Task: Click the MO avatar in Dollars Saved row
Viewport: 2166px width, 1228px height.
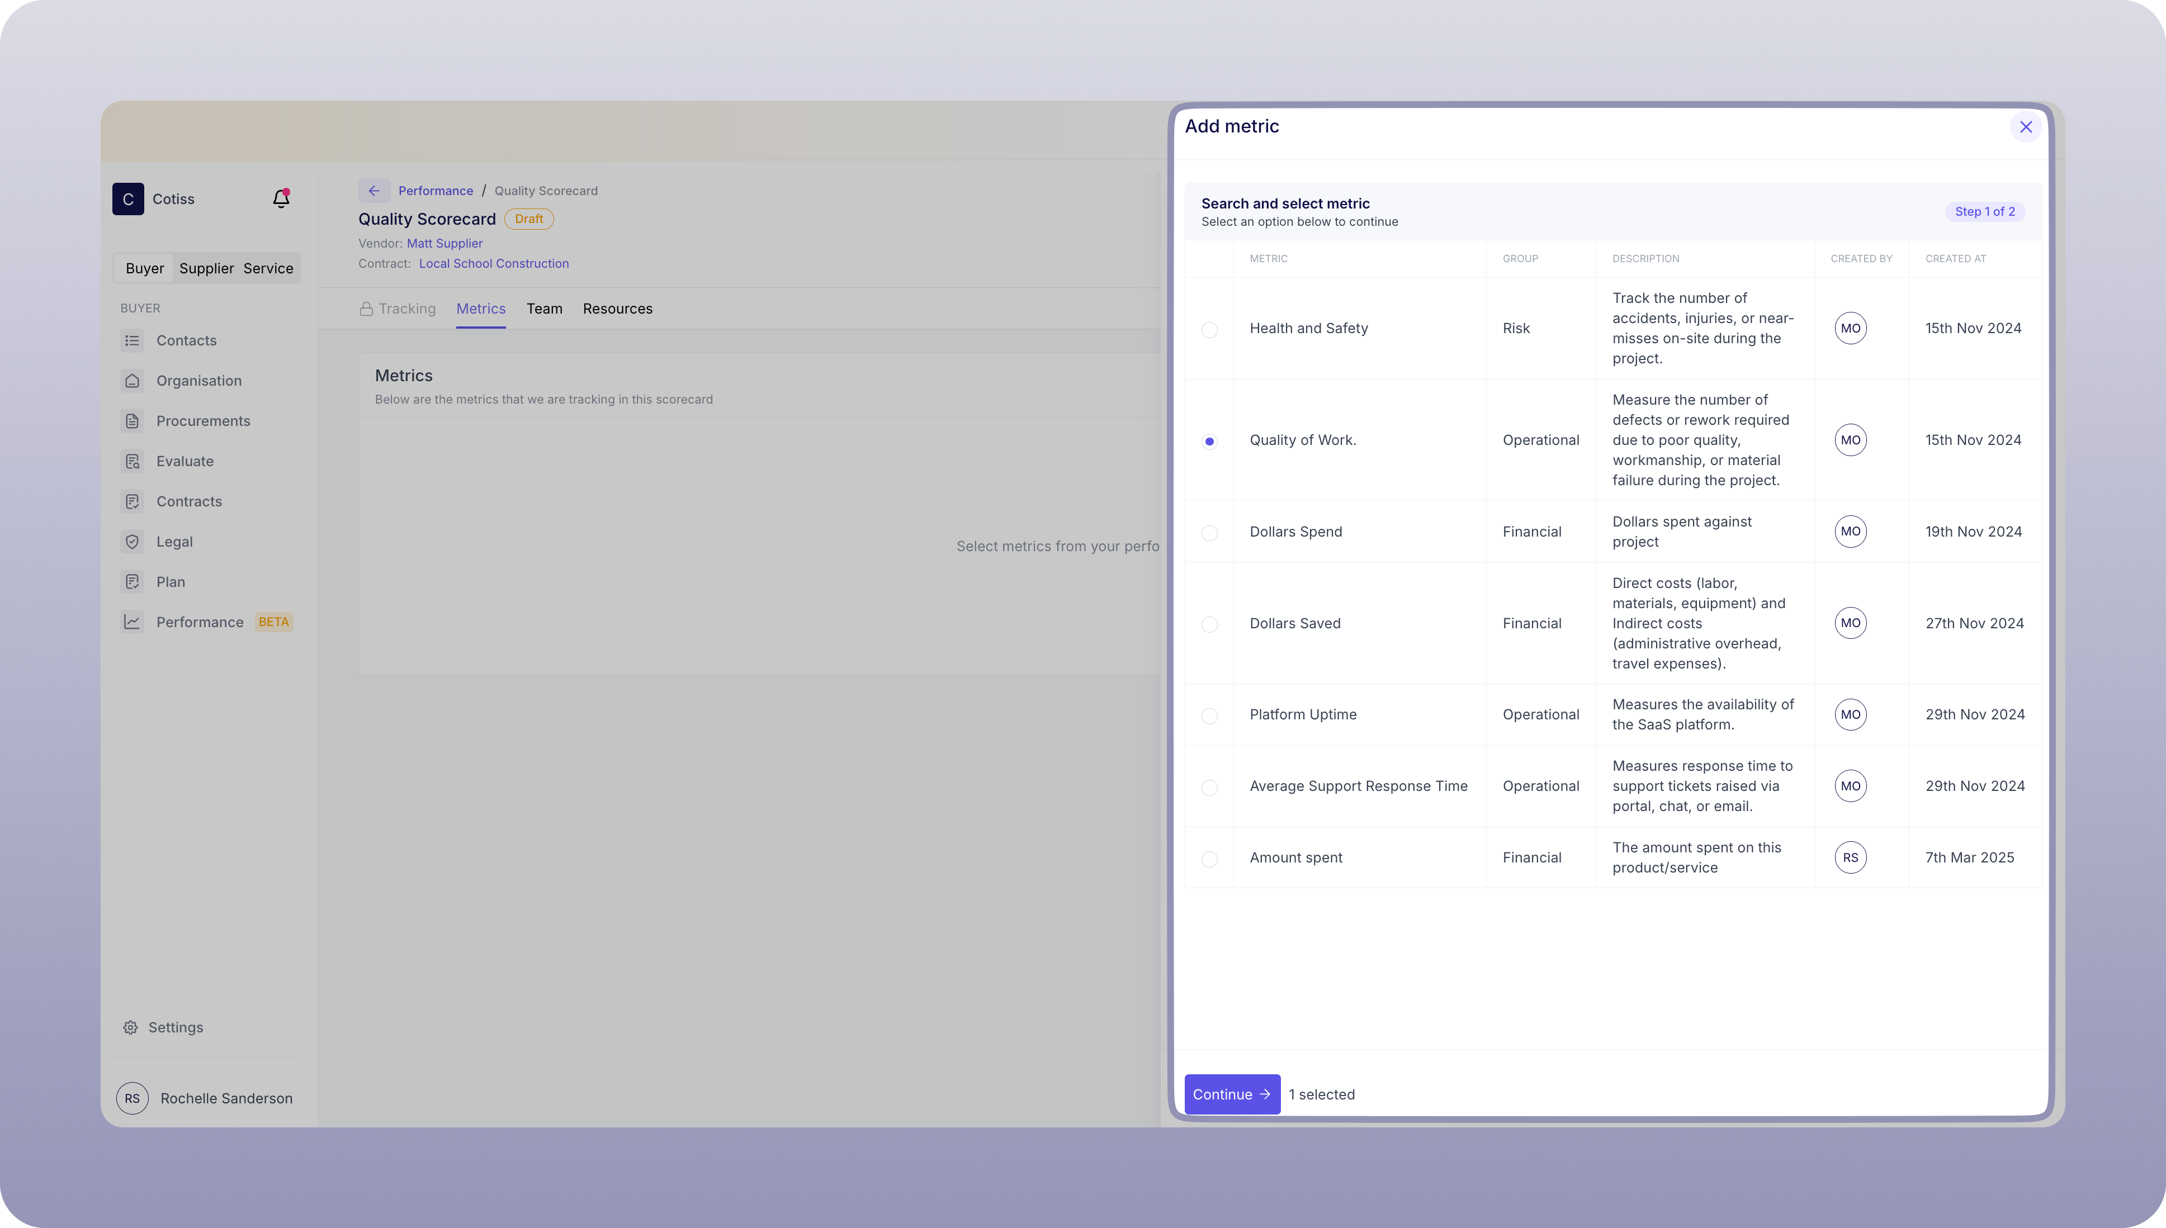Action: [x=1851, y=623]
